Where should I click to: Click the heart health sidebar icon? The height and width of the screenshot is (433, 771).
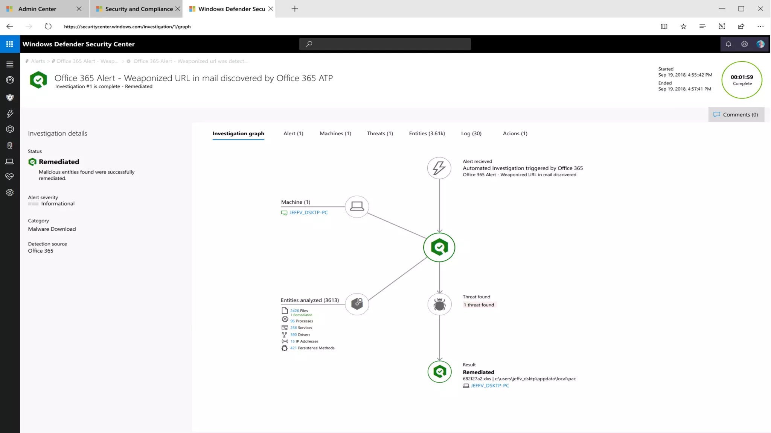(10, 176)
